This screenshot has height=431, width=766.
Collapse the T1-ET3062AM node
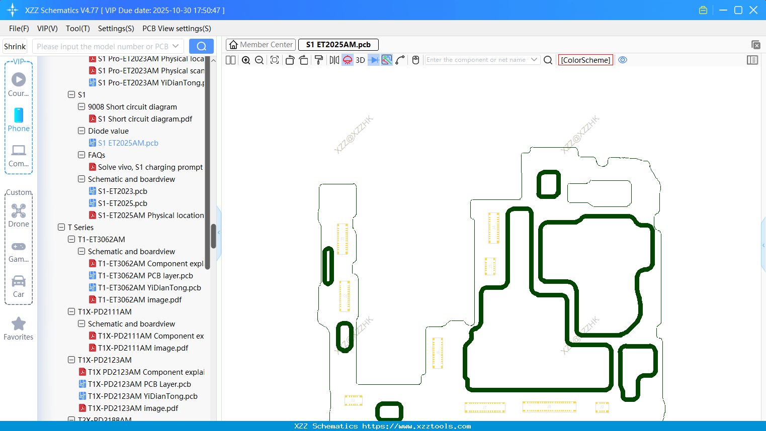click(71, 239)
